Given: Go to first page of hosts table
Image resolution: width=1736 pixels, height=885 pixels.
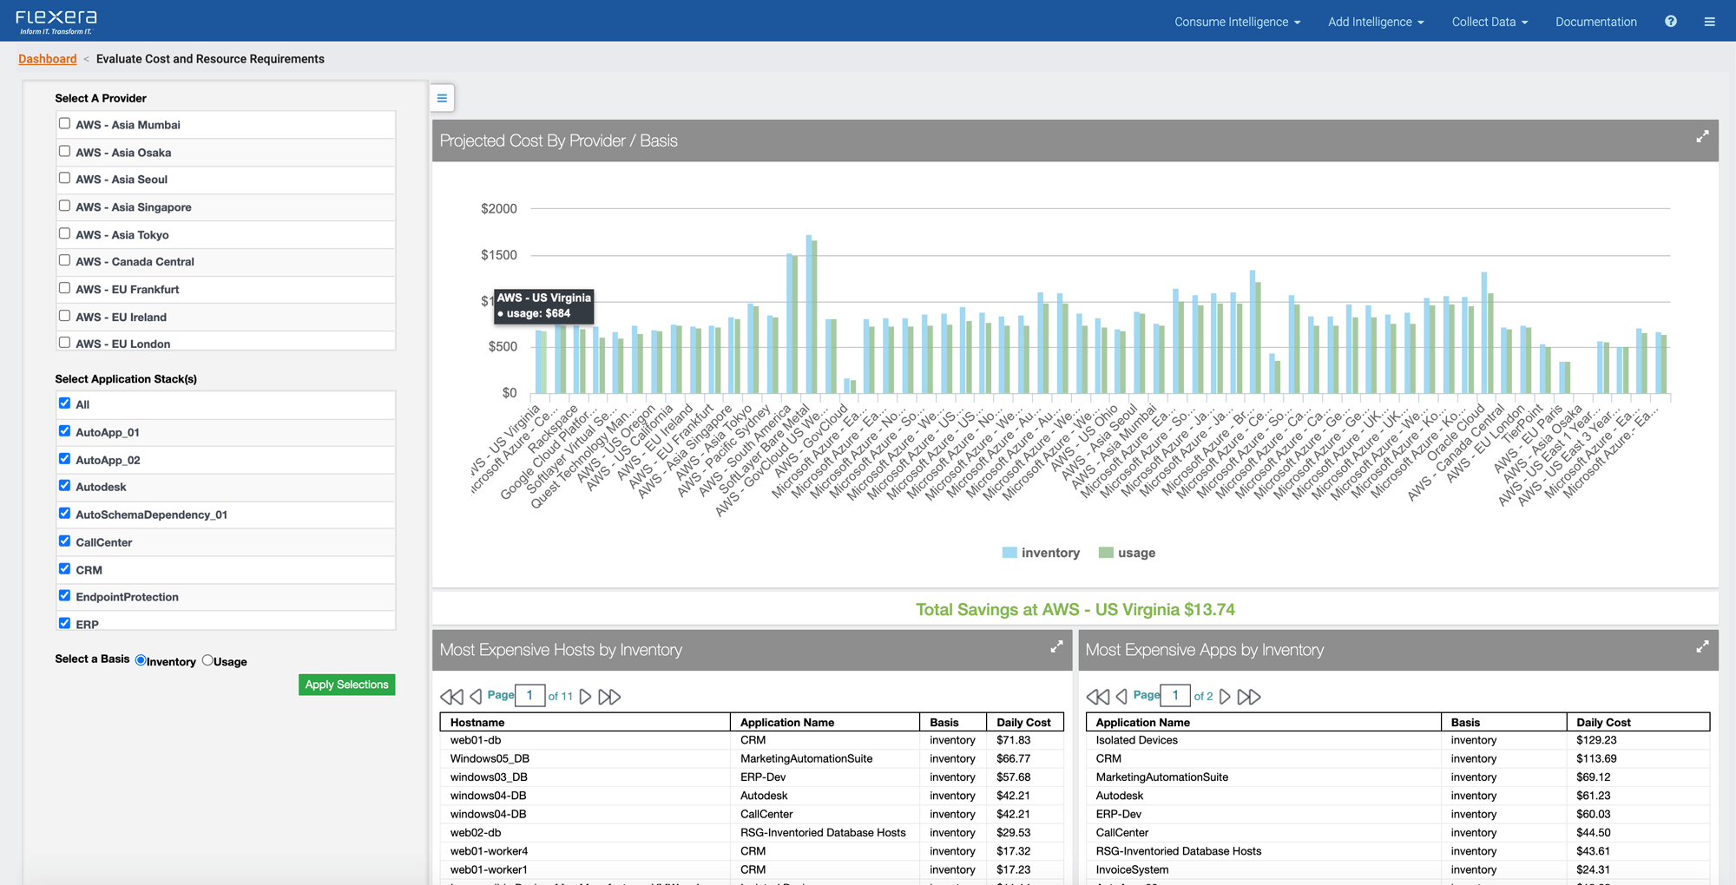Looking at the screenshot, I should (x=451, y=697).
